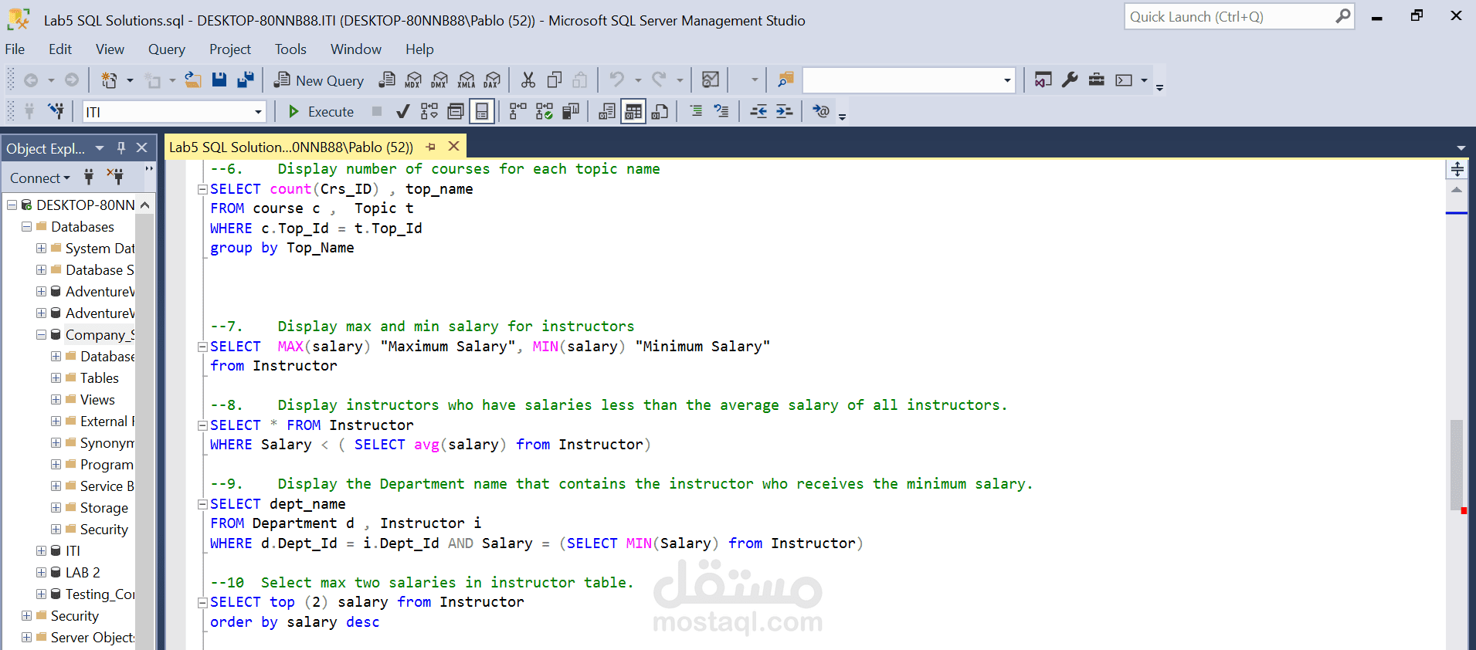Select Results to Grid mode
This screenshot has height=650, width=1476.
633,112
